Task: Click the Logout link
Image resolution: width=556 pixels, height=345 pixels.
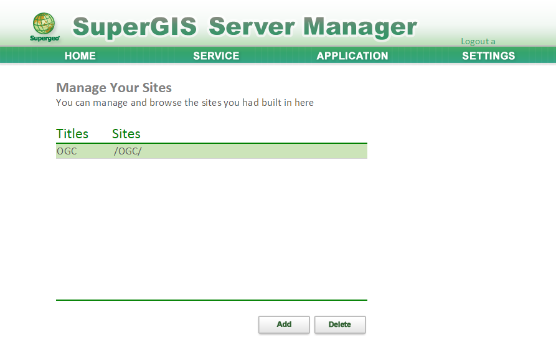Action: point(478,41)
